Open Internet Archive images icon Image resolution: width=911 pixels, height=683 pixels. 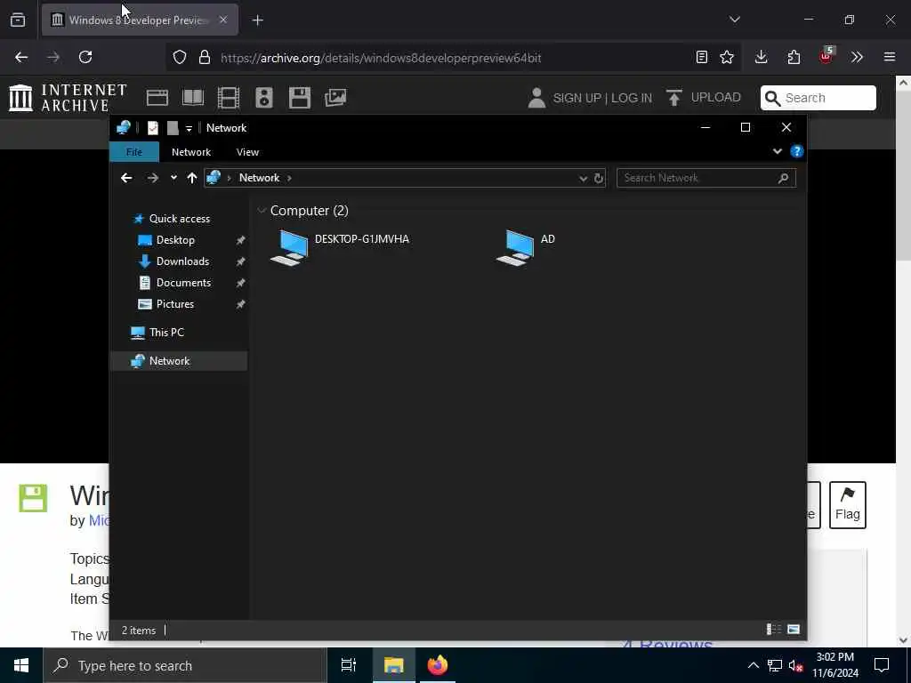point(335,98)
